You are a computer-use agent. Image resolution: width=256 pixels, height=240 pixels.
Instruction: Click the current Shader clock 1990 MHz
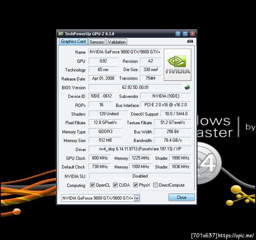pyautogui.click(x=180, y=158)
